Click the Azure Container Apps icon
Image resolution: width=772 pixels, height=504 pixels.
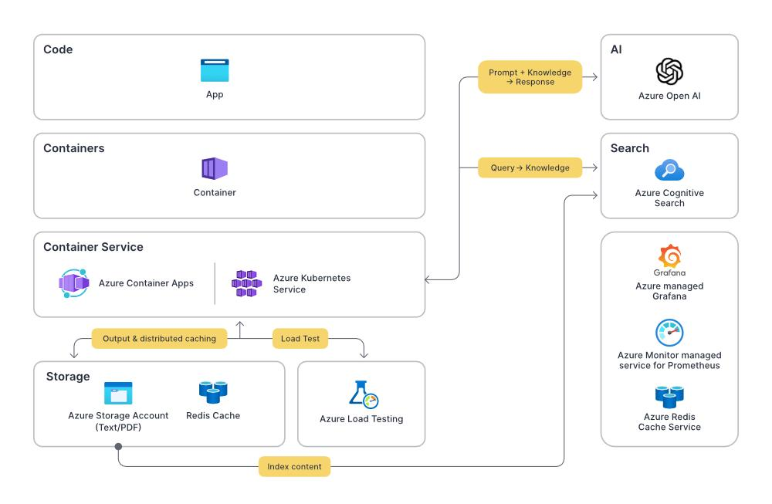(x=74, y=283)
